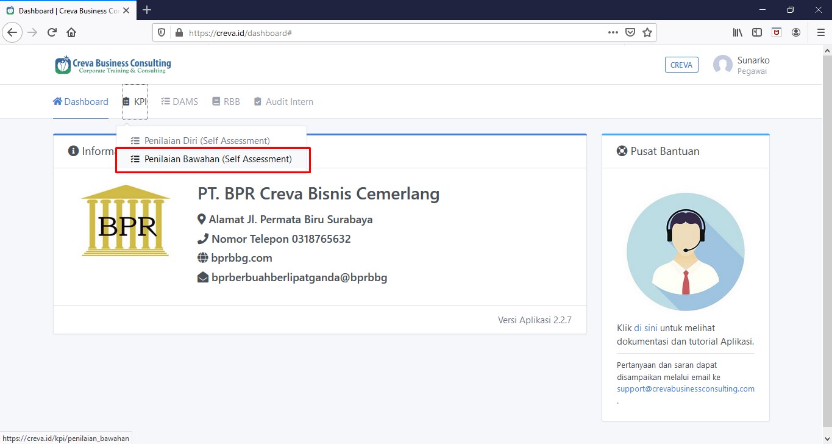Open page actions three-dot menu
The width and height of the screenshot is (832, 444).
613,33
